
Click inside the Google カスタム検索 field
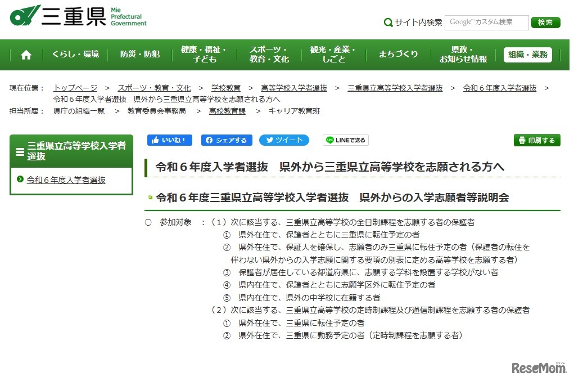click(x=486, y=23)
